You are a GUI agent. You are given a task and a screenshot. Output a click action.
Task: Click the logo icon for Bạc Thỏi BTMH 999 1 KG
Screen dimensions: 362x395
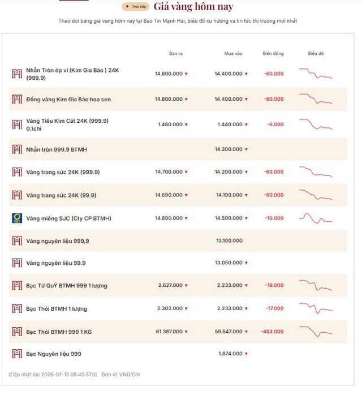click(17, 332)
